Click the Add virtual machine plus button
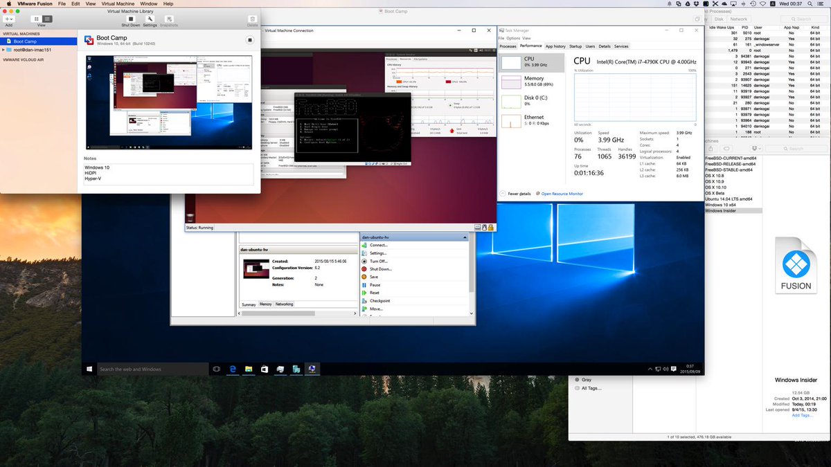Screen dimensions: 831x467 point(9,19)
